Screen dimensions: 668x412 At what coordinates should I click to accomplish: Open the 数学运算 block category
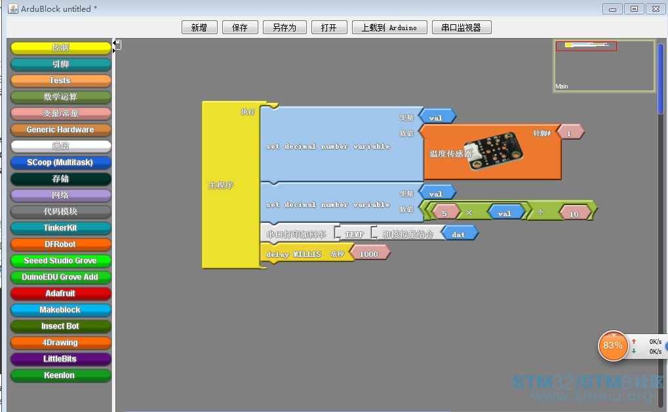tap(60, 97)
